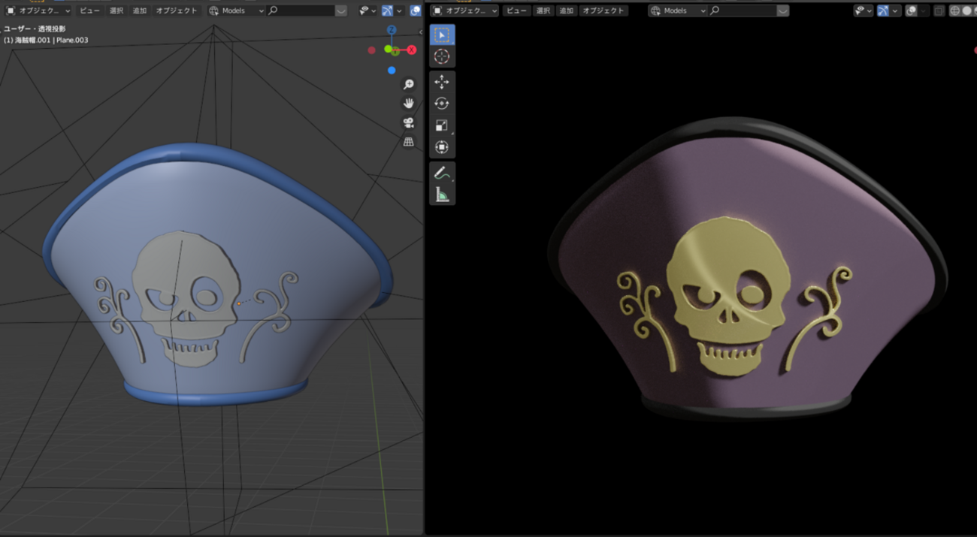Screen dimensions: 977x537
Task: Open the object mode dropdown in left viewport
Action: [x=38, y=11]
